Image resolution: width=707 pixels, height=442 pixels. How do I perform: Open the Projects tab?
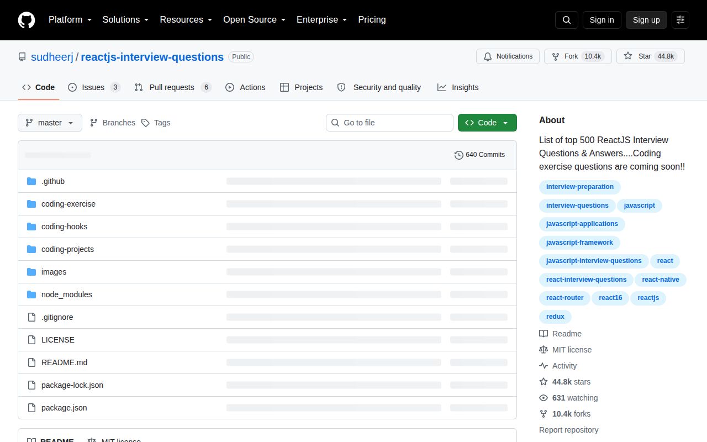tap(302, 87)
